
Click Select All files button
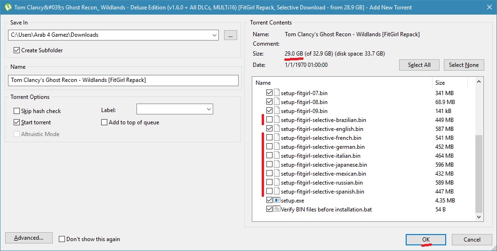point(419,65)
